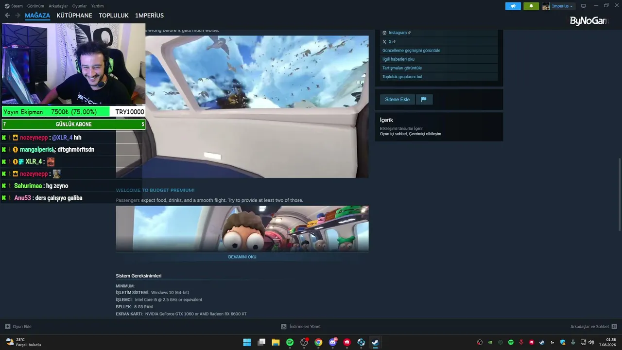Expand the 1mperius account dropdown

[562, 6]
